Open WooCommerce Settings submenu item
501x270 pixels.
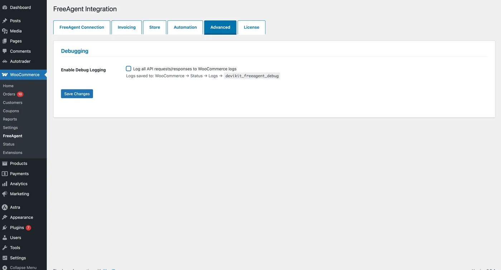(10, 128)
